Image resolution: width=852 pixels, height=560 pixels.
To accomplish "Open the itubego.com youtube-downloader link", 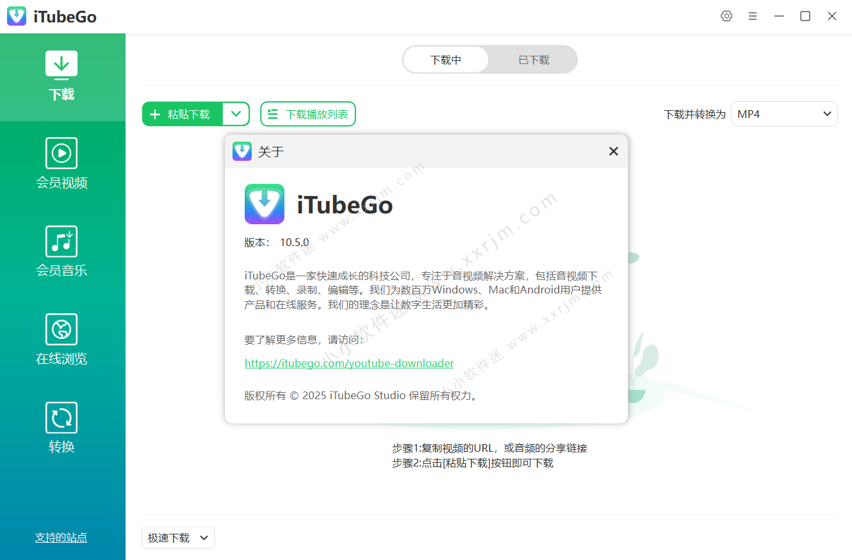I will click(349, 363).
